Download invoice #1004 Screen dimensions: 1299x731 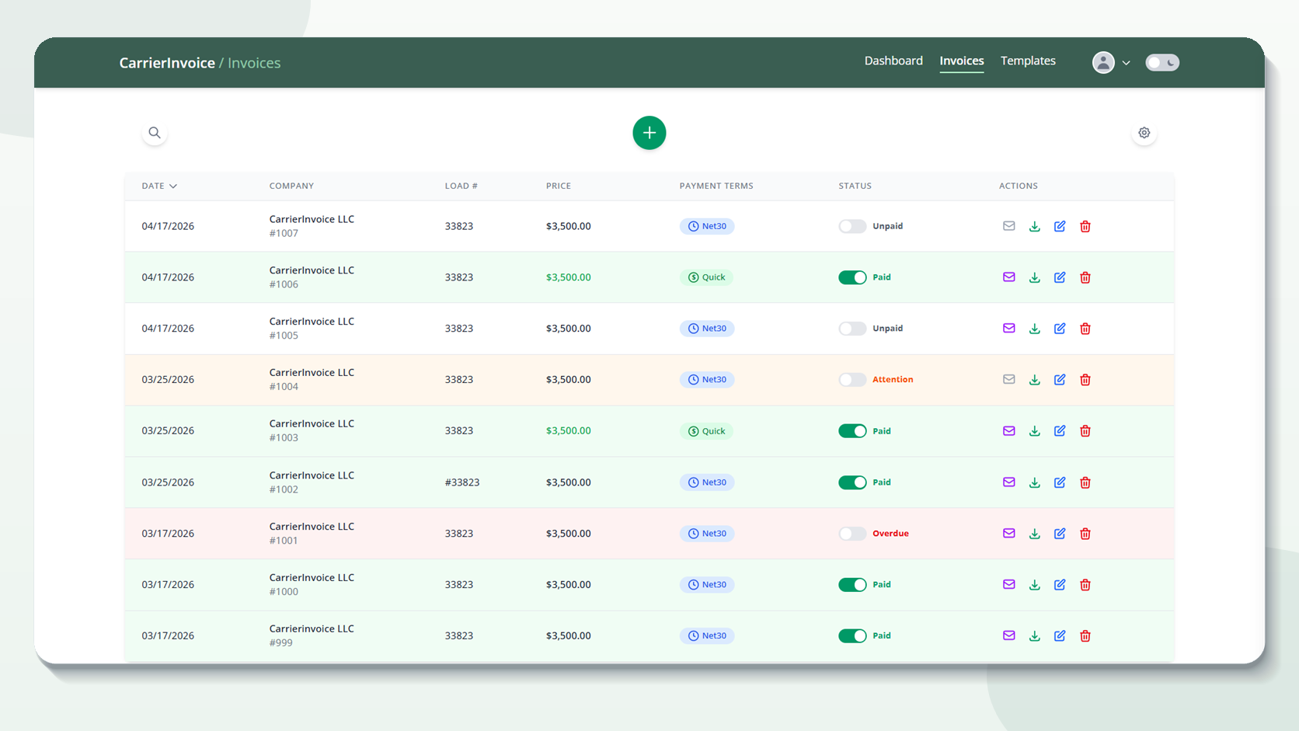click(x=1035, y=380)
